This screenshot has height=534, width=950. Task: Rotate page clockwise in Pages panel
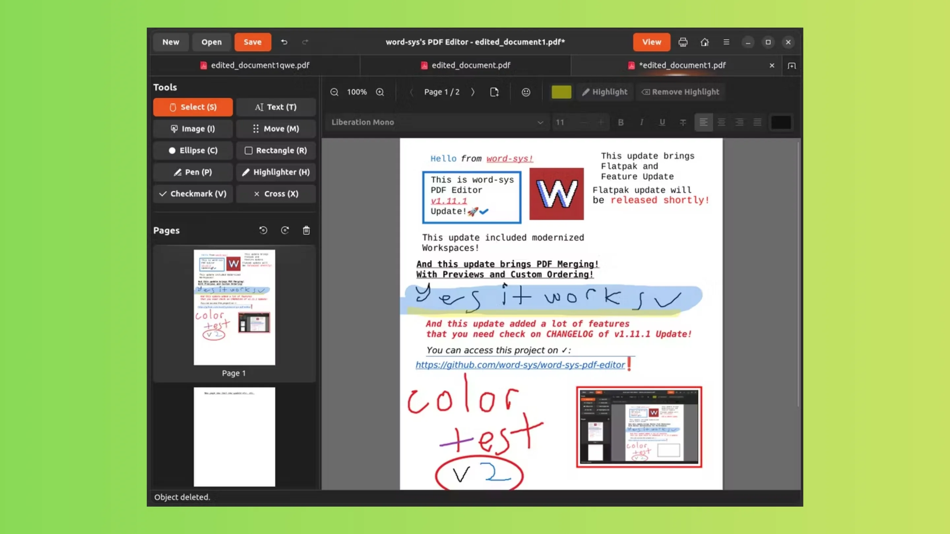[x=285, y=230]
